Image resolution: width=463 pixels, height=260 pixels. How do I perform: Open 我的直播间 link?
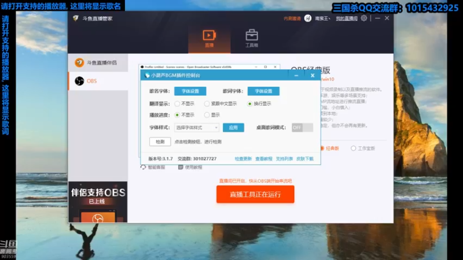pos(347,18)
